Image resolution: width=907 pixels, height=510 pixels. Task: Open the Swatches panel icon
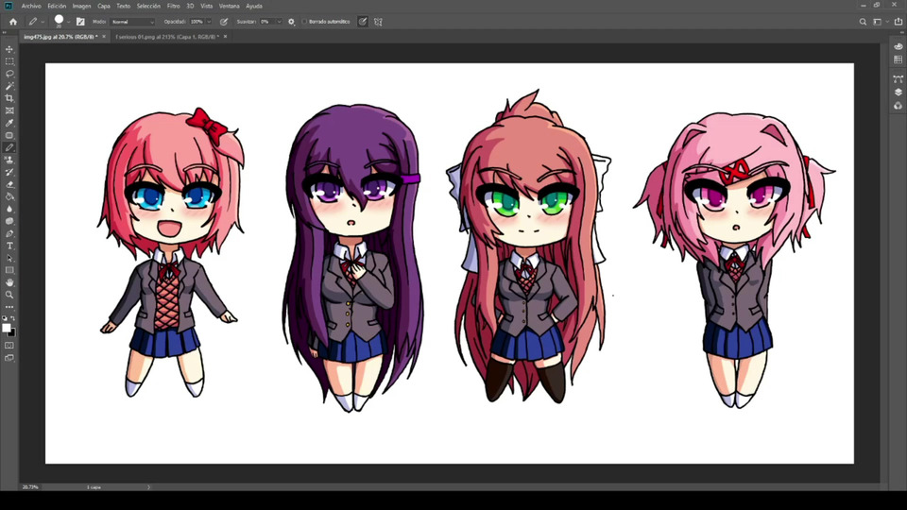click(898, 59)
